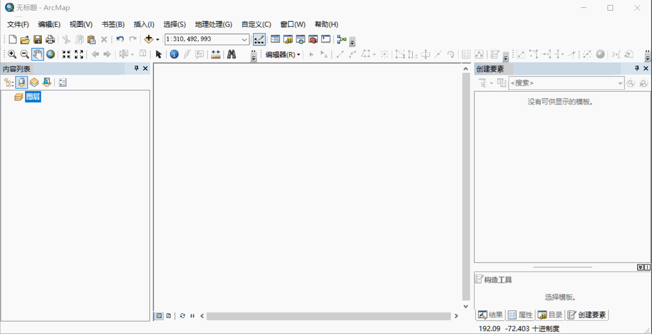Click Fixed Zoom Out arrows
The image size is (652, 334).
pyautogui.click(x=79, y=55)
